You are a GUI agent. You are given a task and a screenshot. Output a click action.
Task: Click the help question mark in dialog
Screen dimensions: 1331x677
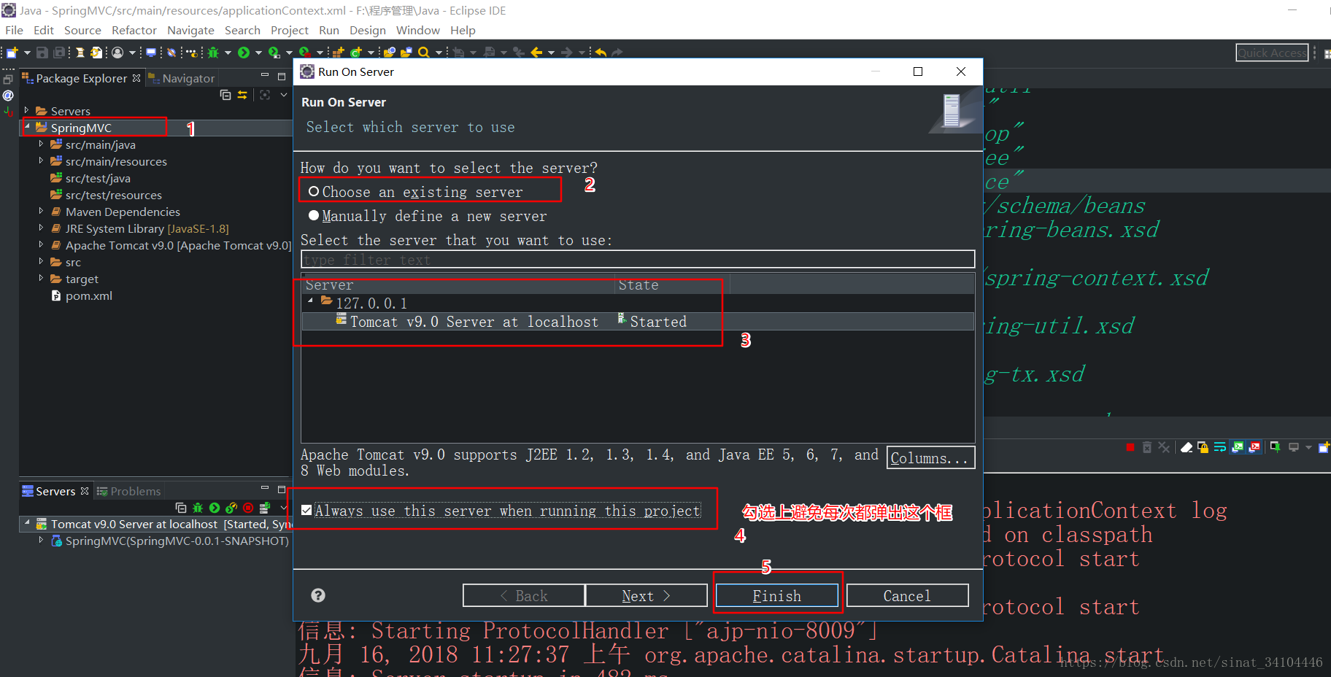318,595
